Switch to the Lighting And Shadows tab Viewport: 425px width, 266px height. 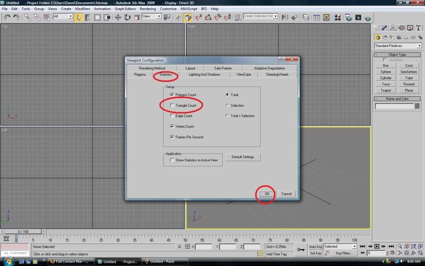(204, 74)
